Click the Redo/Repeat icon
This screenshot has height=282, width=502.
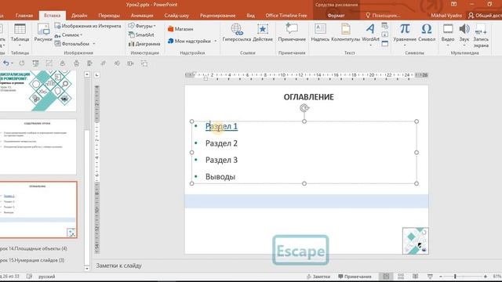[21, 63]
